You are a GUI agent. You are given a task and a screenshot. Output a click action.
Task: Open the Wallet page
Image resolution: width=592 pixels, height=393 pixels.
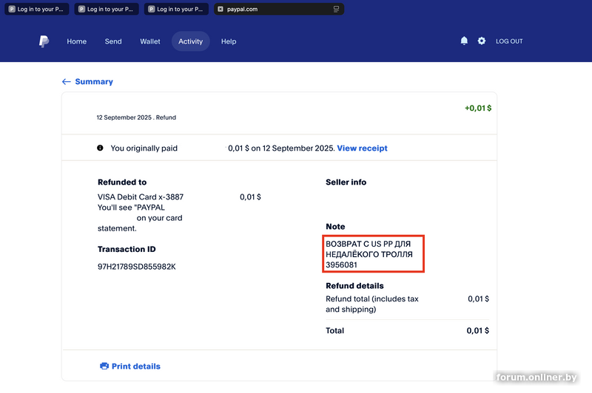tap(150, 41)
